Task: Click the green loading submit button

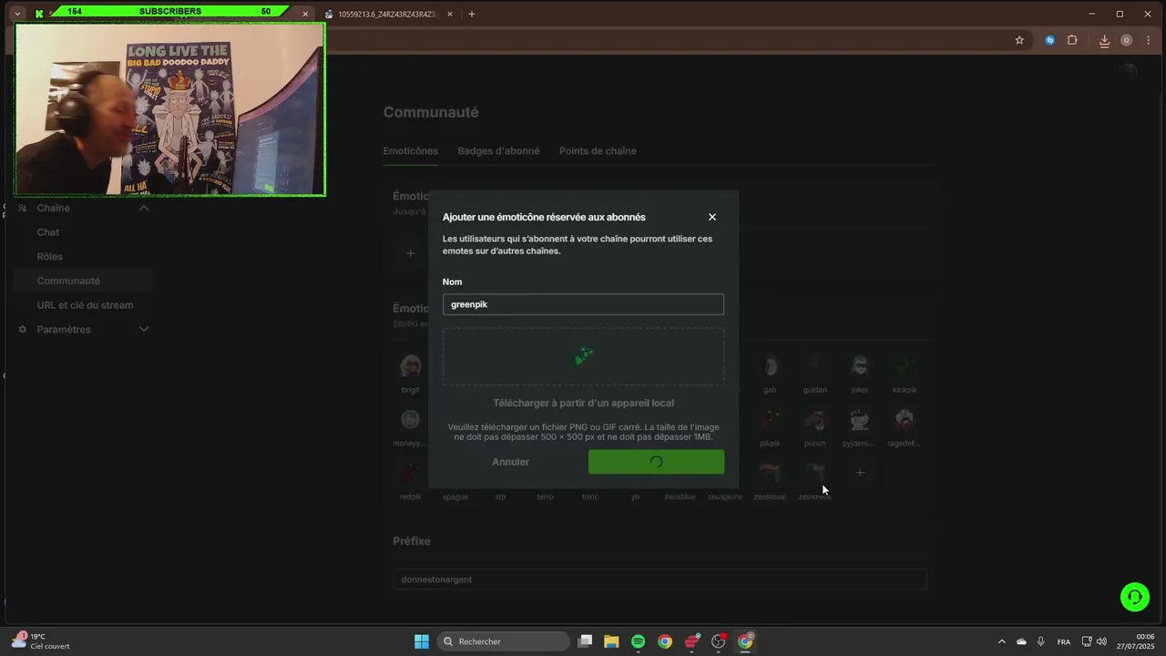Action: pos(656,462)
